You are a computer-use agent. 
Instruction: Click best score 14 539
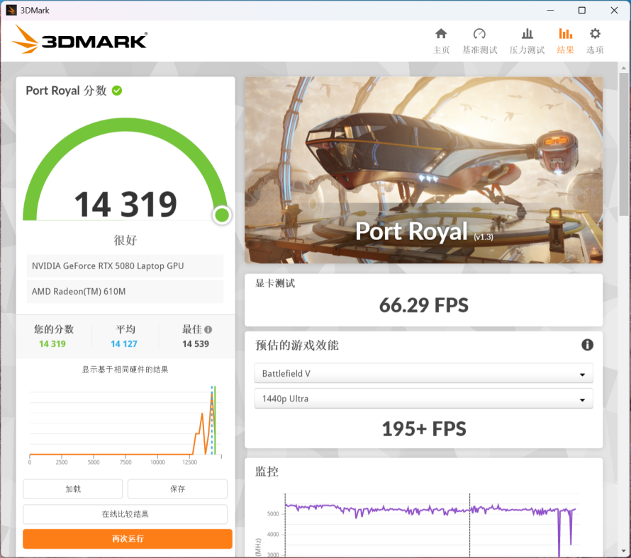(196, 343)
